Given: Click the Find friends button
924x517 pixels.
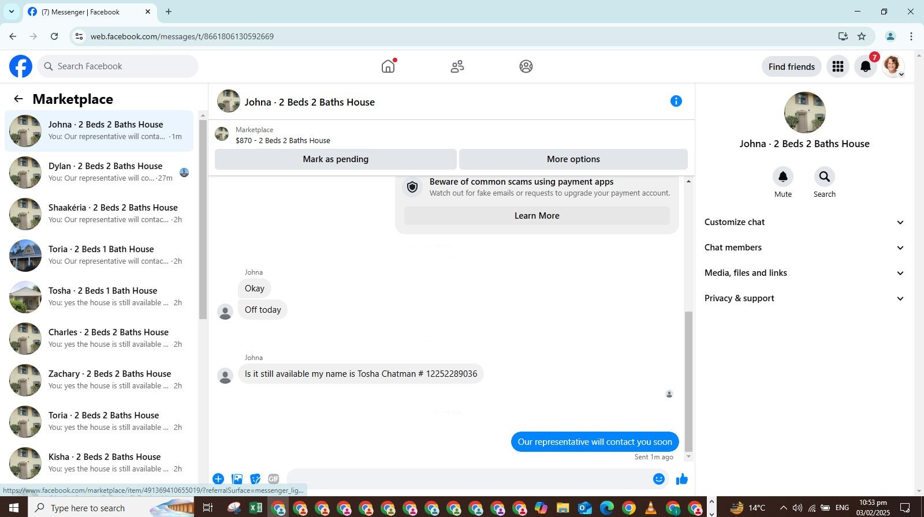Looking at the screenshot, I should pos(792,66).
